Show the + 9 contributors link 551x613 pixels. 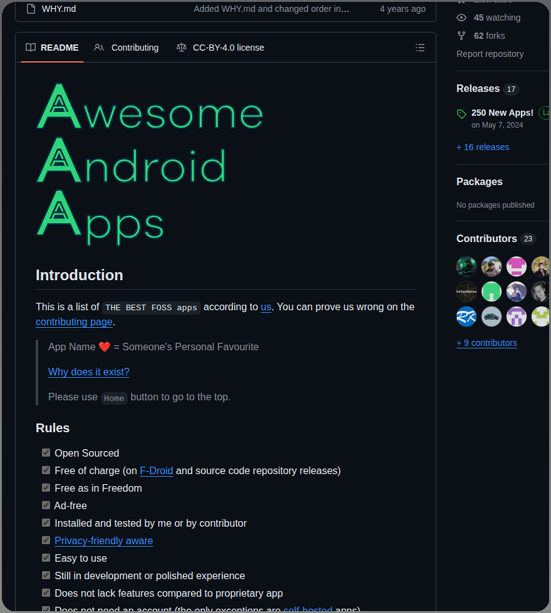tap(487, 343)
